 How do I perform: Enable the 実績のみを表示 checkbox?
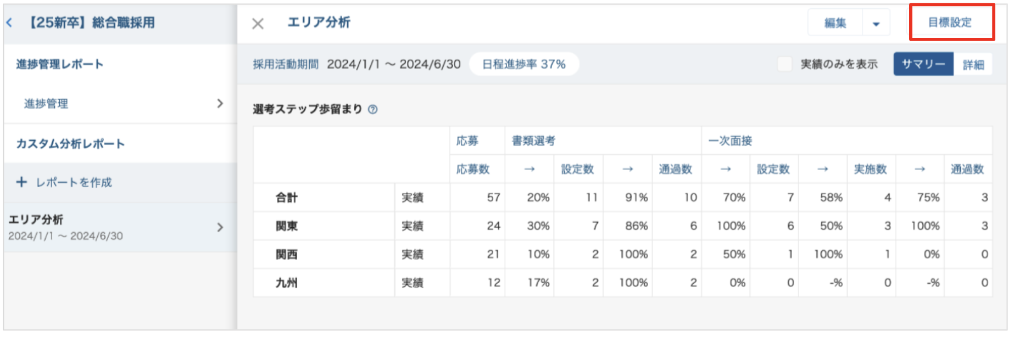coord(785,64)
